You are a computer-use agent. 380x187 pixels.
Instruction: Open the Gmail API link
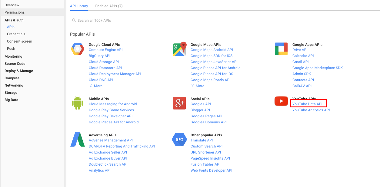tap(301, 62)
